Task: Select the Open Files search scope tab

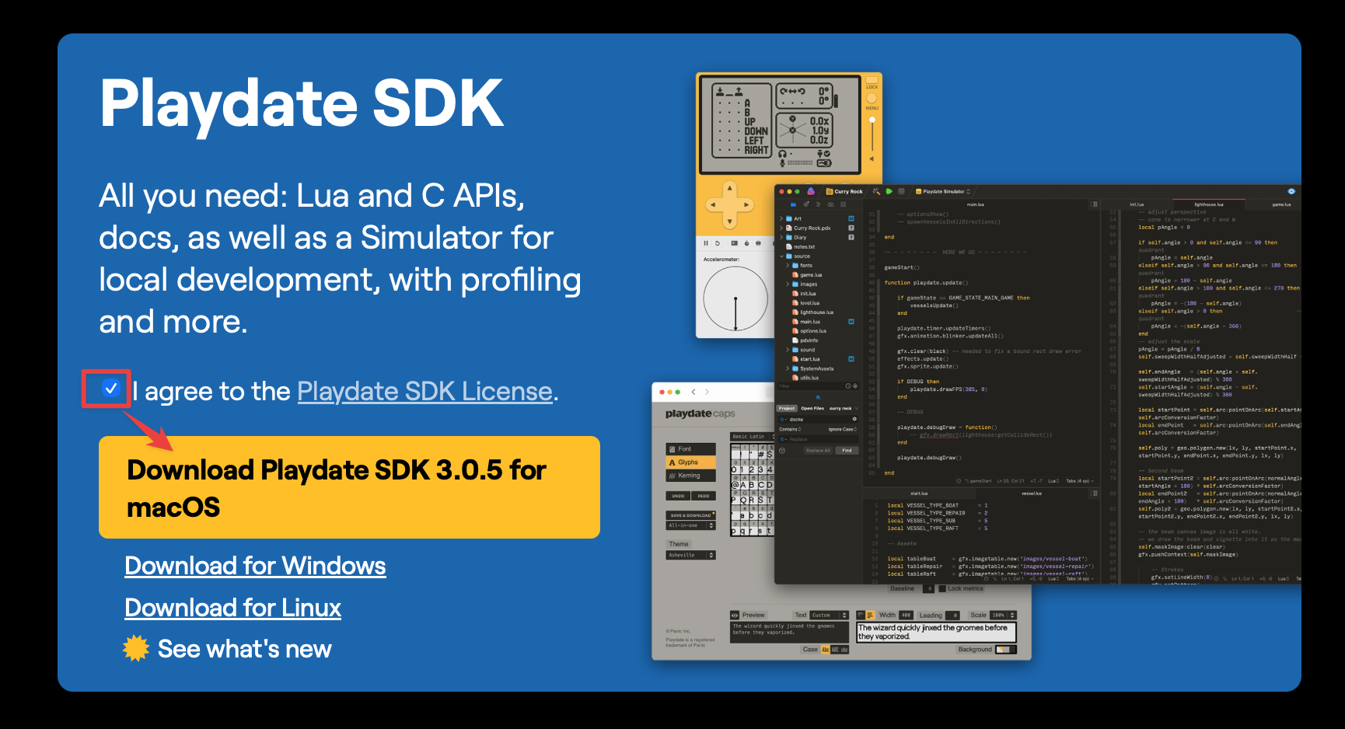Action: click(x=812, y=408)
